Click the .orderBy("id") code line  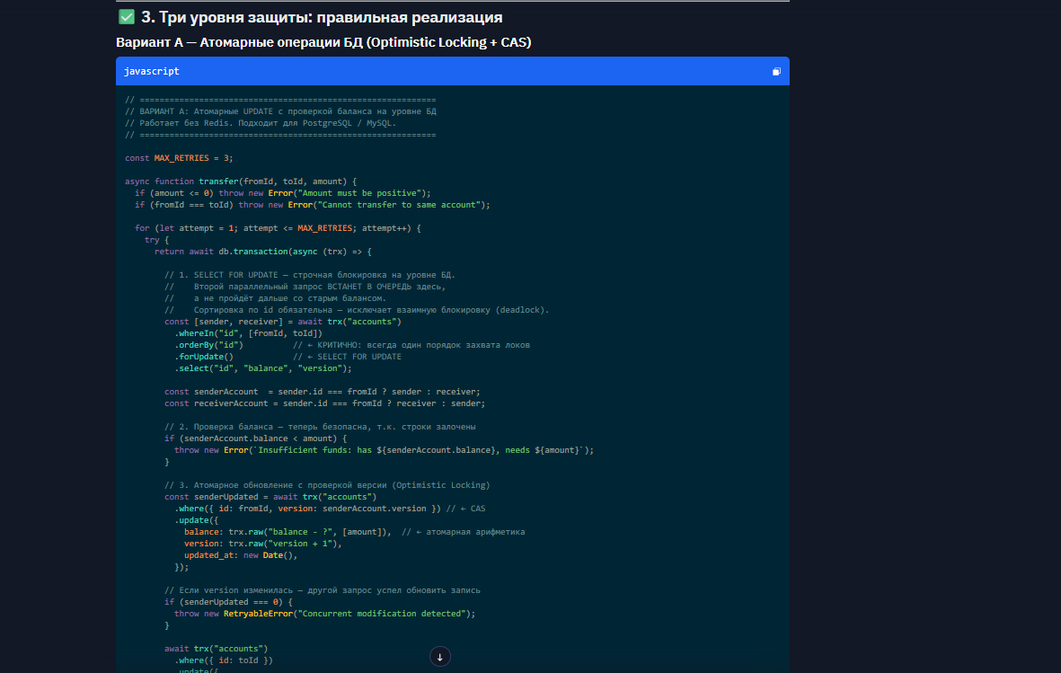pyautogui.click(x=209, y=345)
